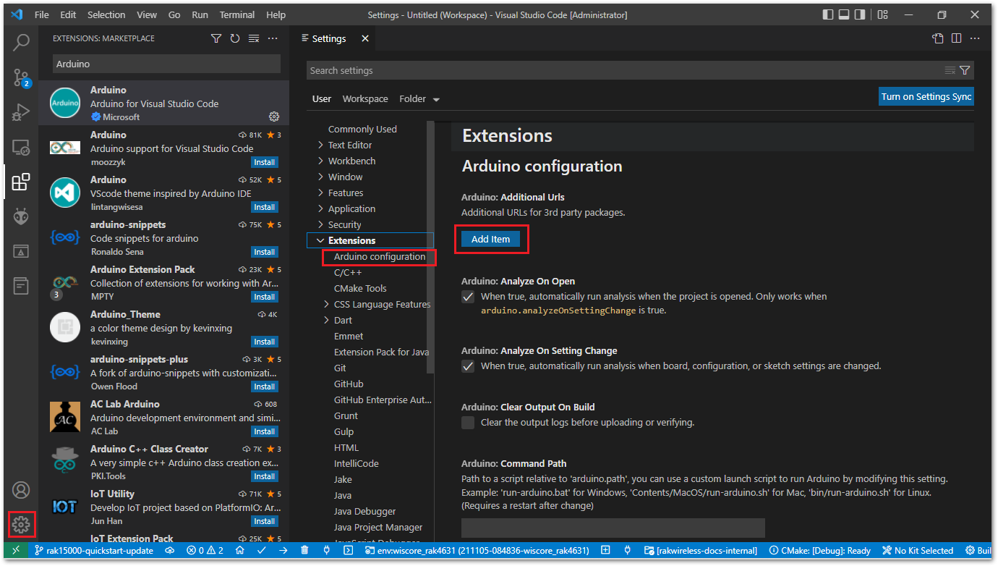Split the editor to the right
The width and height of the screenshot is (998, 566).
tap(956, 38)
